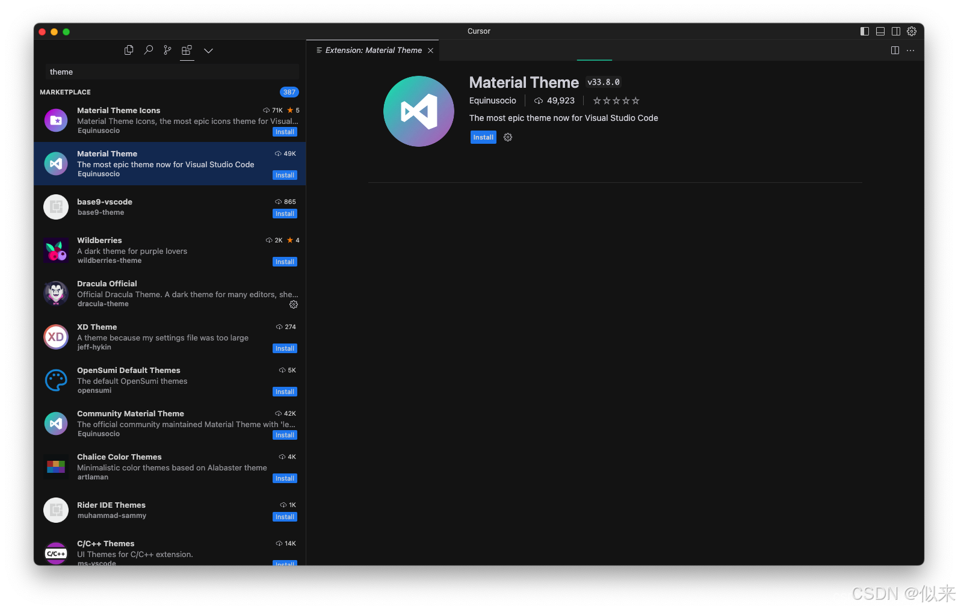The image size is (958, 610).
Task: Select Chalice Color Themes entry
Action: point(170,467)
